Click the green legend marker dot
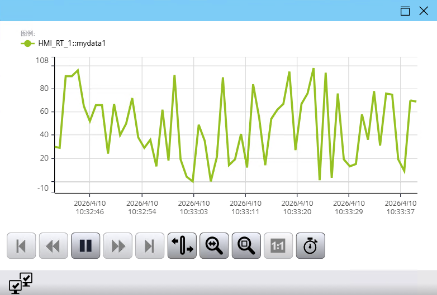This screenshot has width=437, height=295. pos(27,43)
